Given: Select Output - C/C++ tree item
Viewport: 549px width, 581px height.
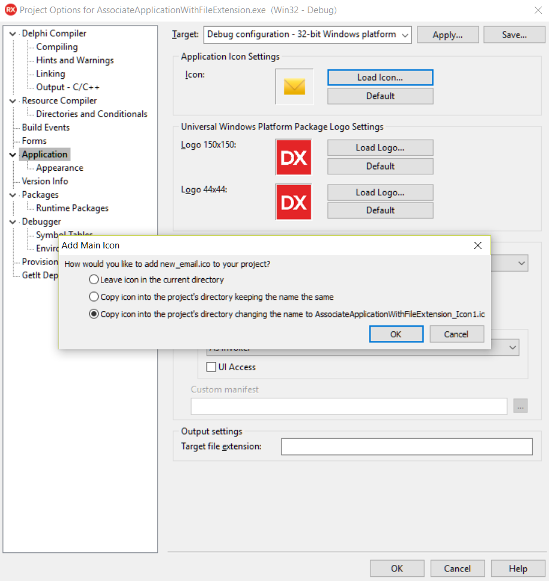Looking at the screenshot, I should 68,87.
